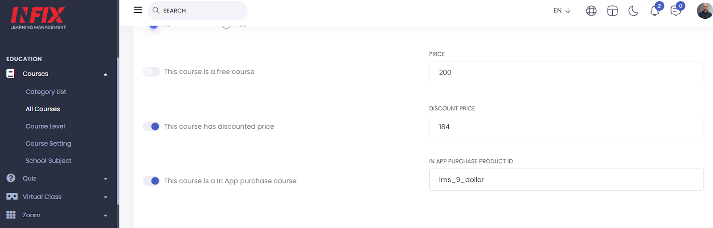The height and width of the screenshot is (228, 713).
Task: Go to Course Setting page
Action: (48, 143)
